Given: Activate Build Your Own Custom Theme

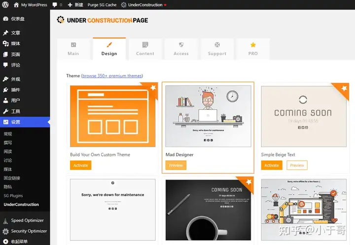Looking at the screenshot, I should (80, 165).
